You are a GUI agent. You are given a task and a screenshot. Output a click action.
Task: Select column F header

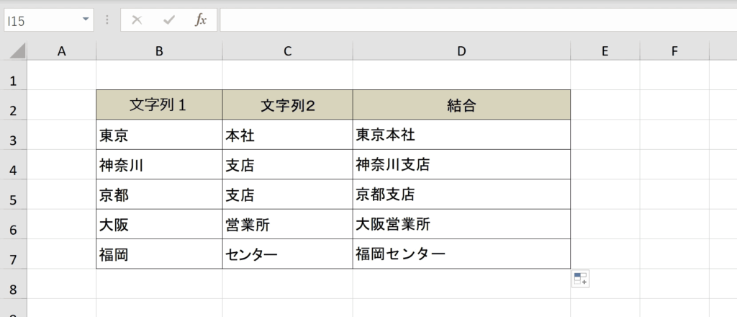tap(674, 51)
